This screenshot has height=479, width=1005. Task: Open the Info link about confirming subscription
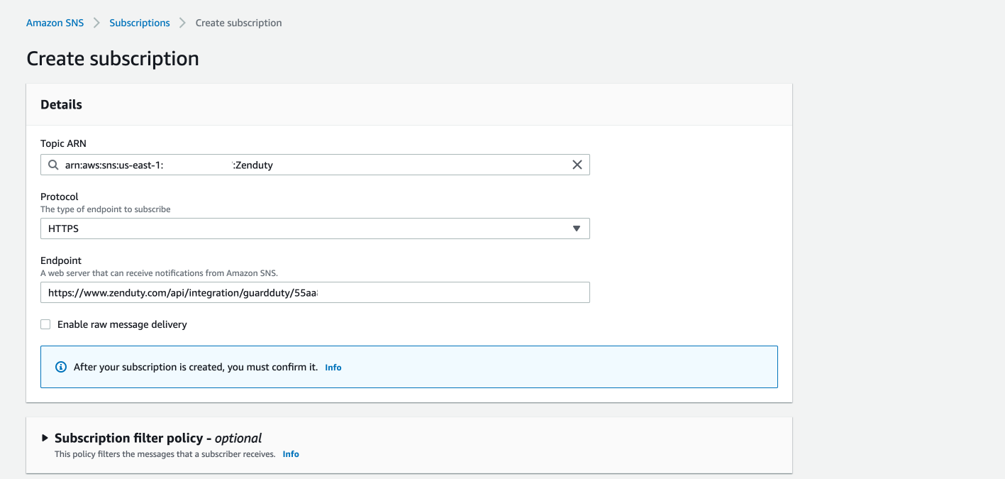point(333,368)
